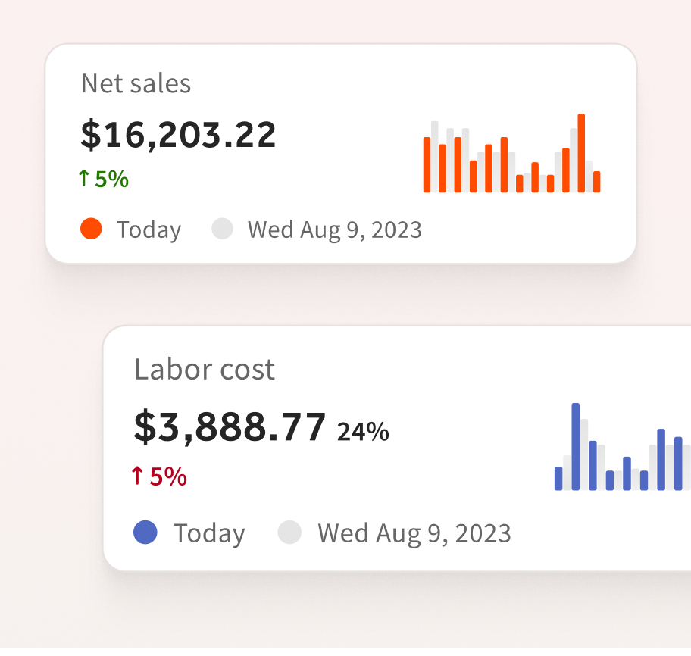This screenshot has height=656, width=691.
Task: Click the green upward arrow on Net sales
Action: click(83, 179)
